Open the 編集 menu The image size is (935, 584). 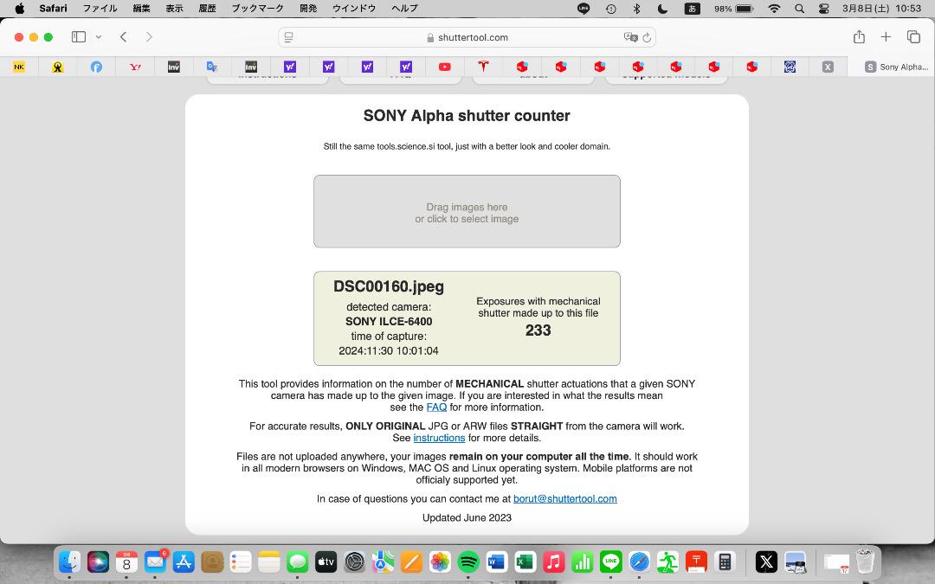pyautogui.click(x=141, y=9)
